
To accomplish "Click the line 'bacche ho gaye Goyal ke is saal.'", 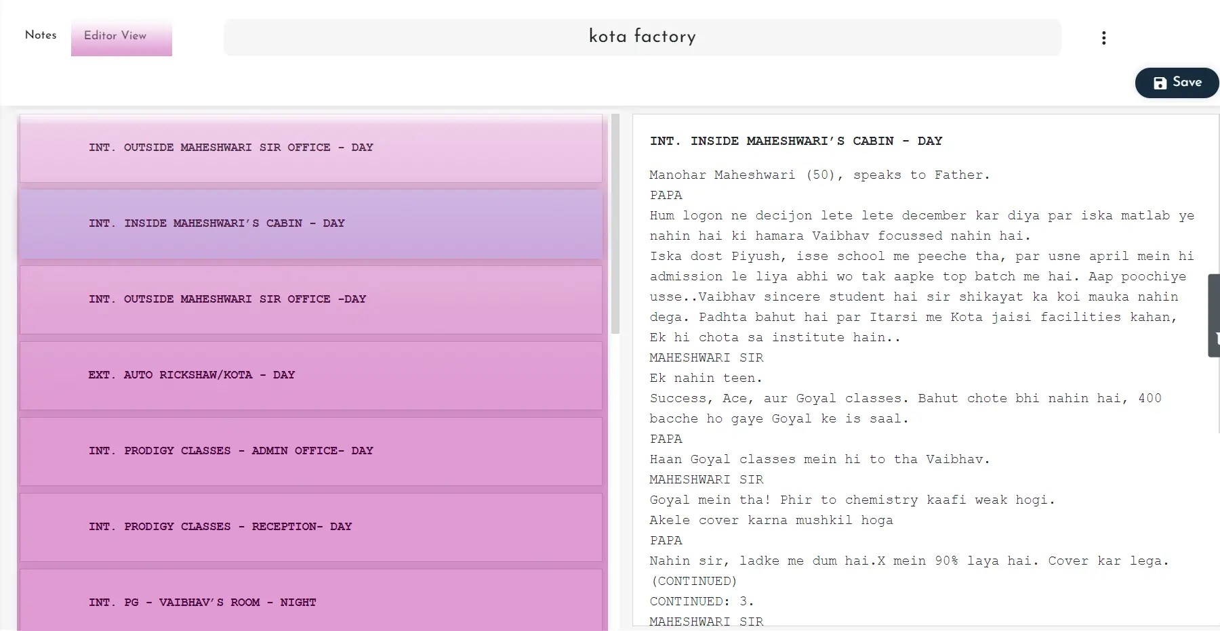I will click(x=779, y=418).
